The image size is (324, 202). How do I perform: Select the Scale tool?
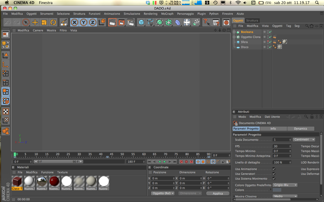coord(44,22)
